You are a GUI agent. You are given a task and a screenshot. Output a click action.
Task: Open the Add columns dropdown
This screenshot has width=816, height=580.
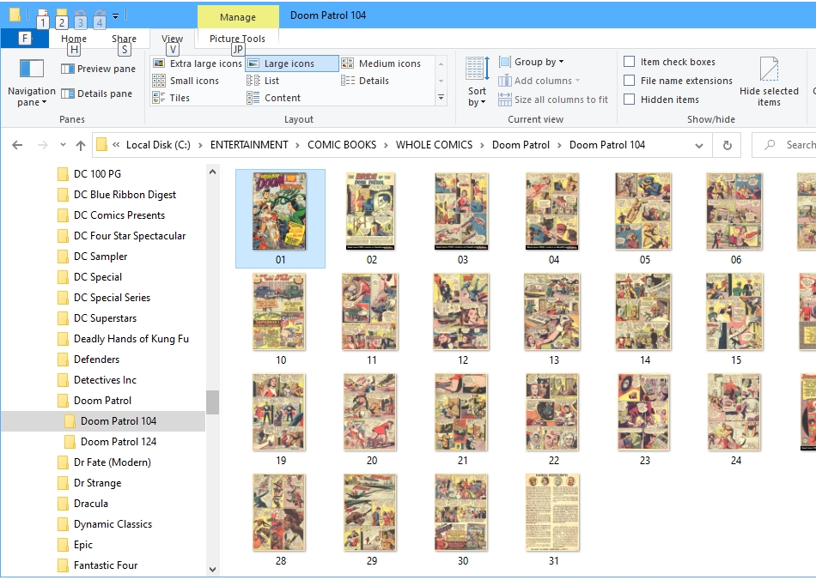(539, 81)
